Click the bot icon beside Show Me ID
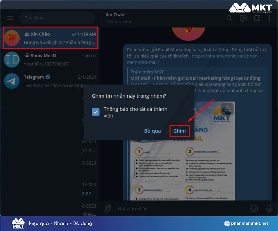The image size is (278, 231). pyautogui.click(x=27, y=56)
